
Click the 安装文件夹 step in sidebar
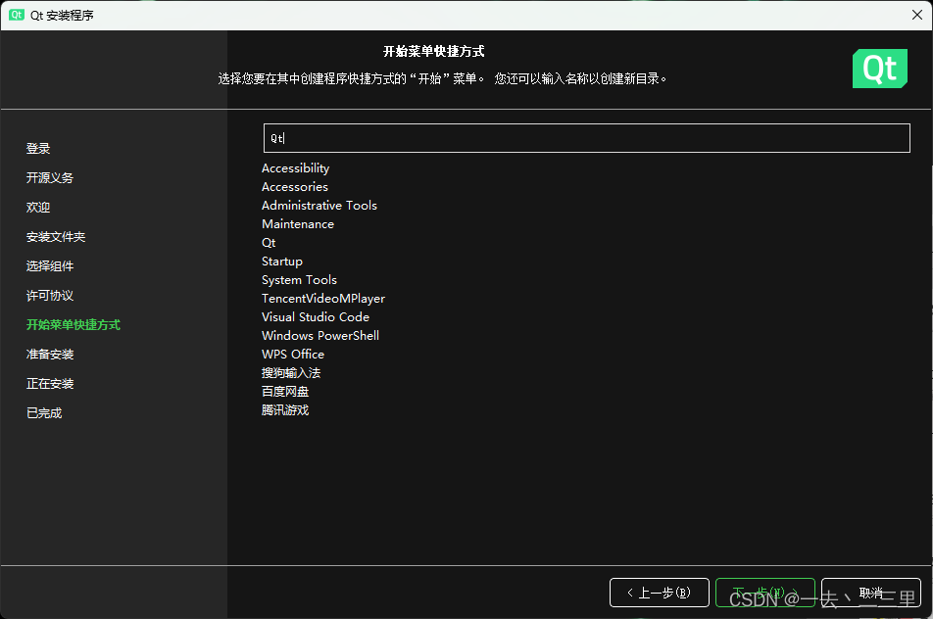(x=56, y=237)
